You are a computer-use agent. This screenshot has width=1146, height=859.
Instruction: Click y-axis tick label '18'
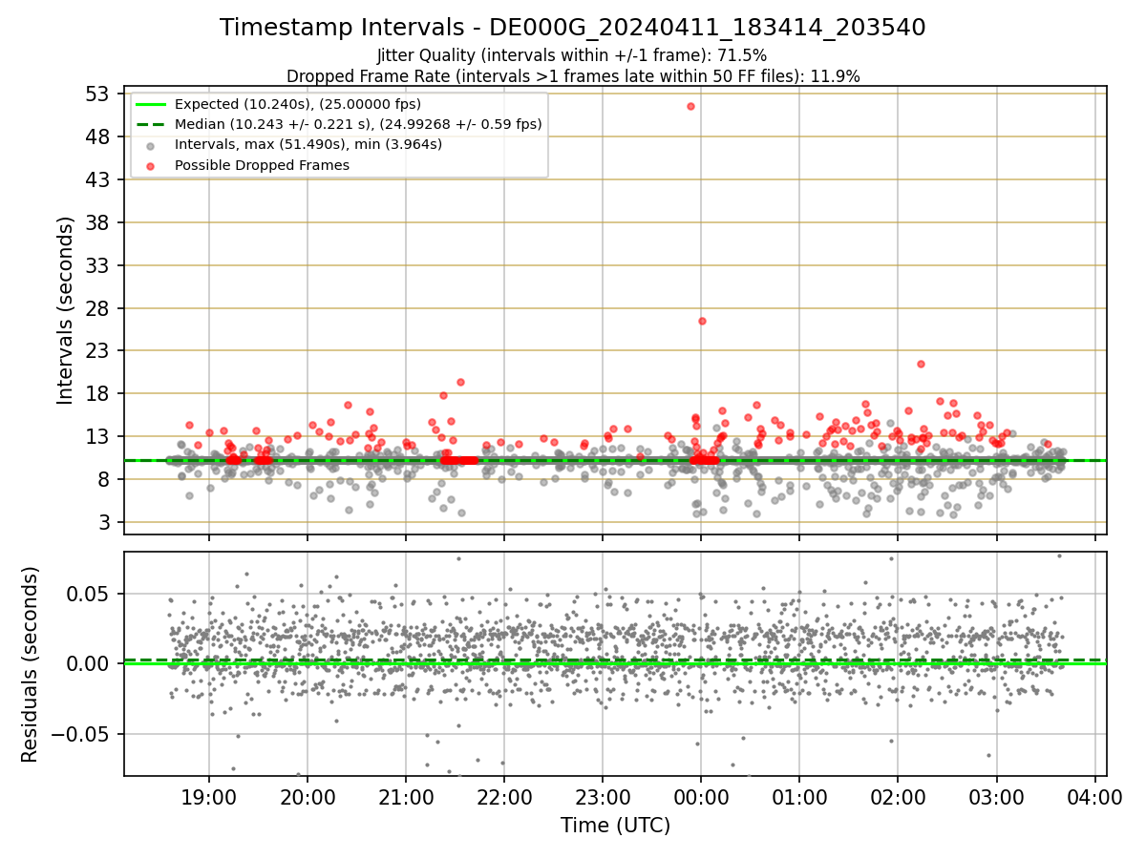point(99,393)
